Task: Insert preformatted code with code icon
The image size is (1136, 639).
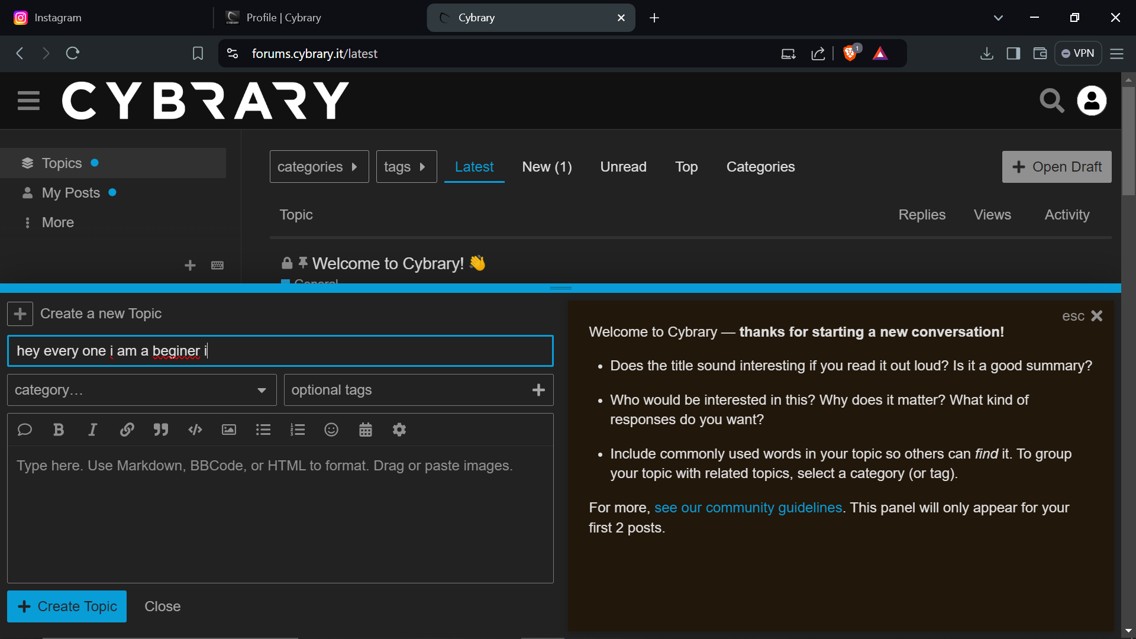Action: (x=195, y=430)
